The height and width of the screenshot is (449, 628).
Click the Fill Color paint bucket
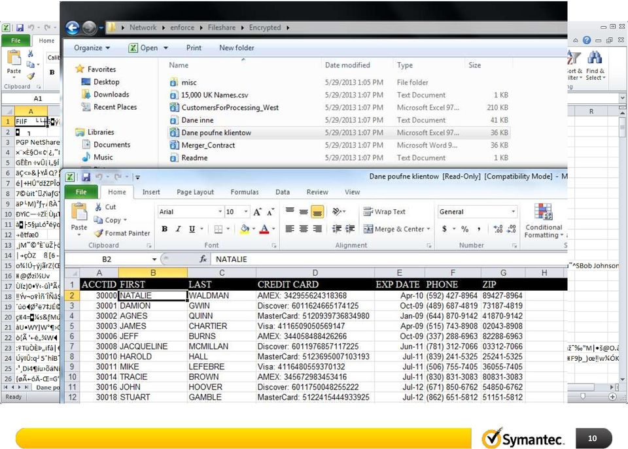tap(244, 229)
